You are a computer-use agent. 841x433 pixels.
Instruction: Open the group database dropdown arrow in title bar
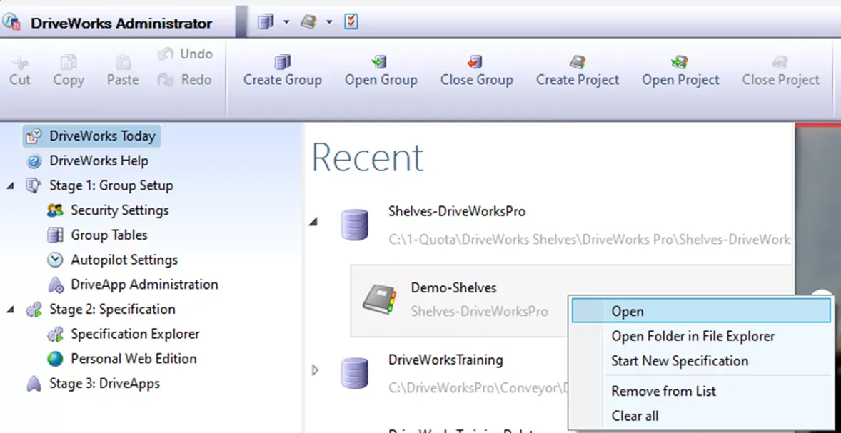pyautogui.click(x=286, y=22)
